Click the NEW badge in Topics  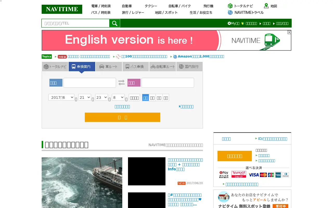[62, 57]
